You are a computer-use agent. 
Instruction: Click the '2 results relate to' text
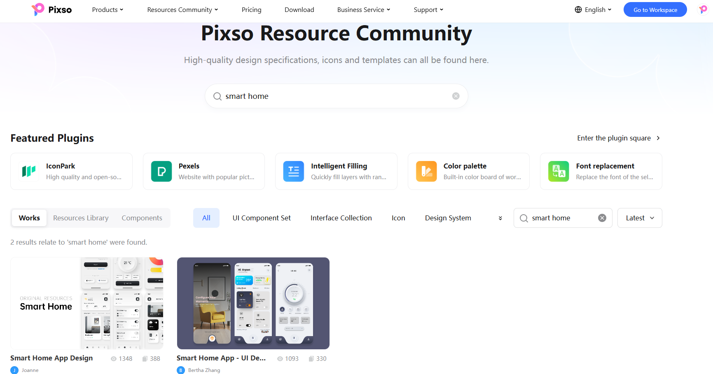pos(79,242)
